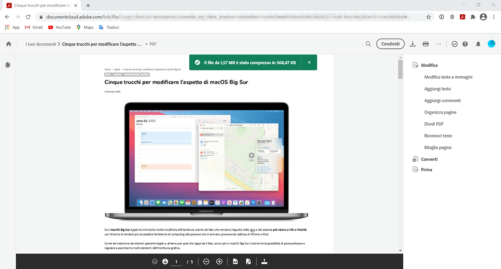Open the document search magnifier
The image size is (501, 269).
click(368, 44)
